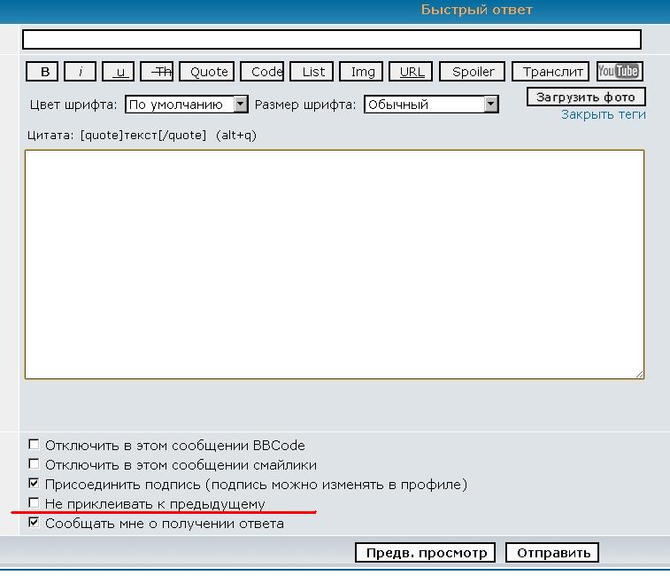
Task: Enable 'Отключить в этом сообщении BBCode' checkbox
Action: (x=35, y=445)
